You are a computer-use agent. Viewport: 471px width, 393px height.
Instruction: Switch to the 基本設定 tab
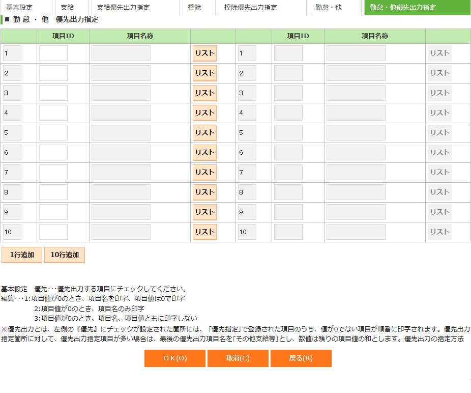point(19,8)
